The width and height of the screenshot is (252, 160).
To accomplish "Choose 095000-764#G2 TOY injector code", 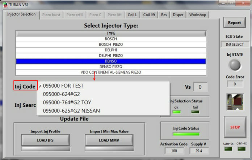I will click(67, 102).
